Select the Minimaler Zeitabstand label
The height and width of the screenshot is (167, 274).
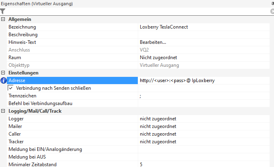point(32,165)
